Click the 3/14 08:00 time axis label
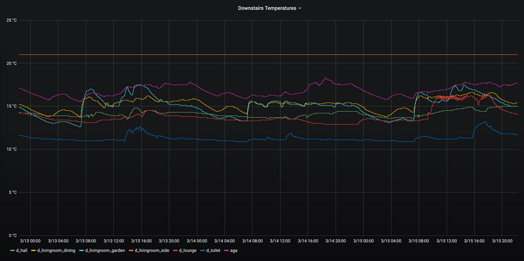Screen dimensions: 524x261 pyautogui.click(x=252, y=240)
